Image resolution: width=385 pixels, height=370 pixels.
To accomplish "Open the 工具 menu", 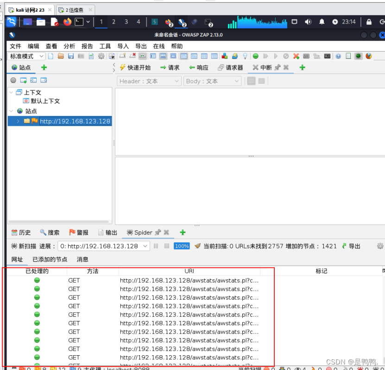I will (x=105, y=46).
